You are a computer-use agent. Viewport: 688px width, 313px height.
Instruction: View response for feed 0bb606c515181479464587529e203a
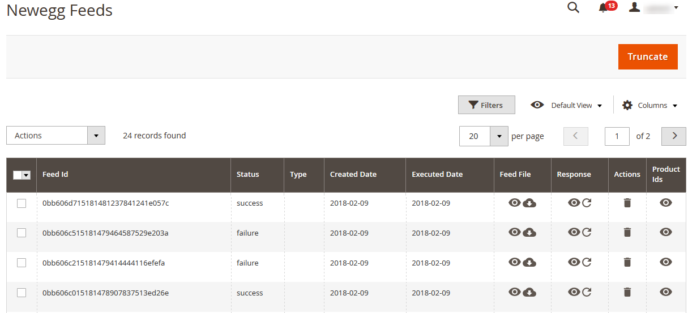574,232
